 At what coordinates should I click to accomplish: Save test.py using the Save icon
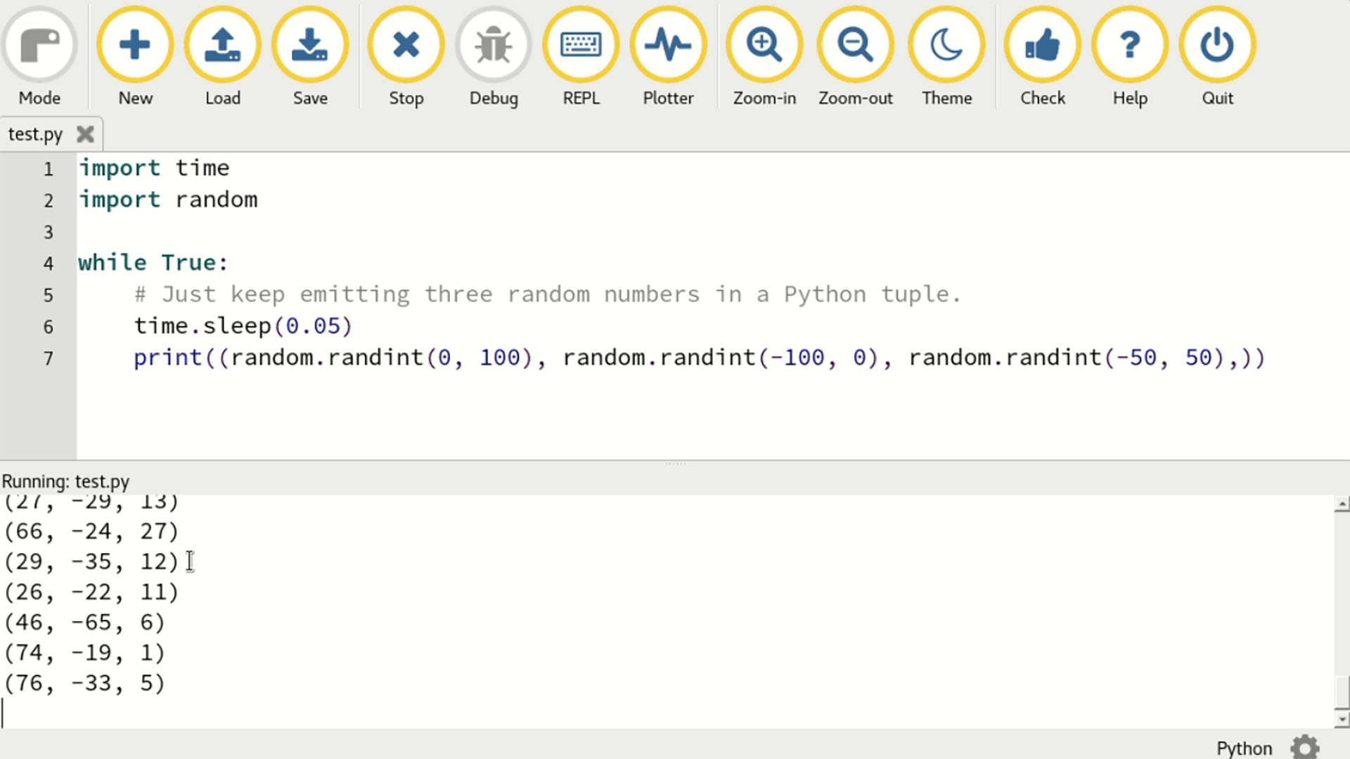pyautogui.click(x=310, y=44)
